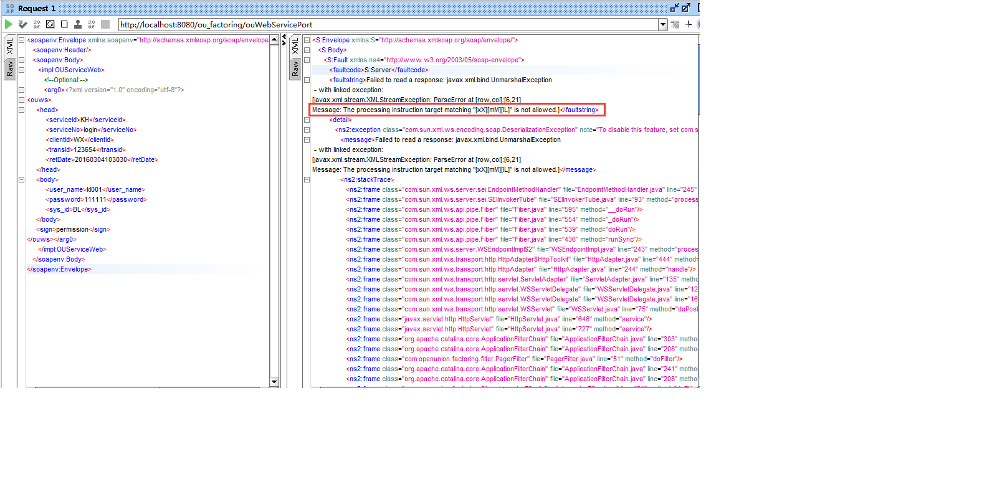
Task: Recreate default request using the circular-arrows icon
Action: tap(50, 24)
